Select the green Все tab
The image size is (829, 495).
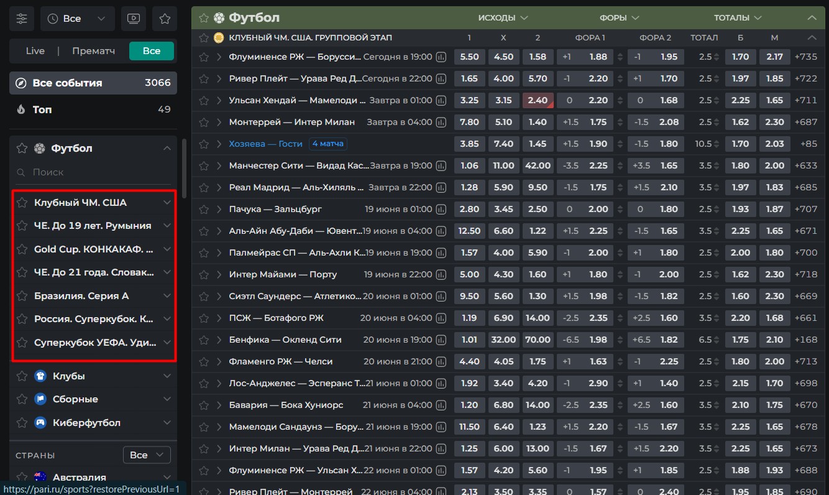[151, 51]
